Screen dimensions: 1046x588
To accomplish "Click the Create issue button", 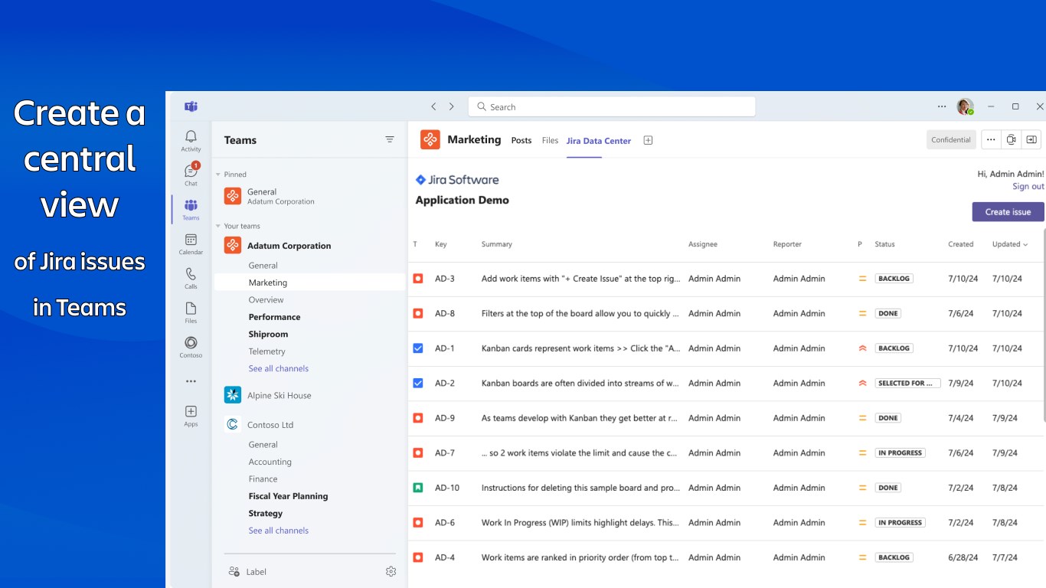I will (1008, 212).
